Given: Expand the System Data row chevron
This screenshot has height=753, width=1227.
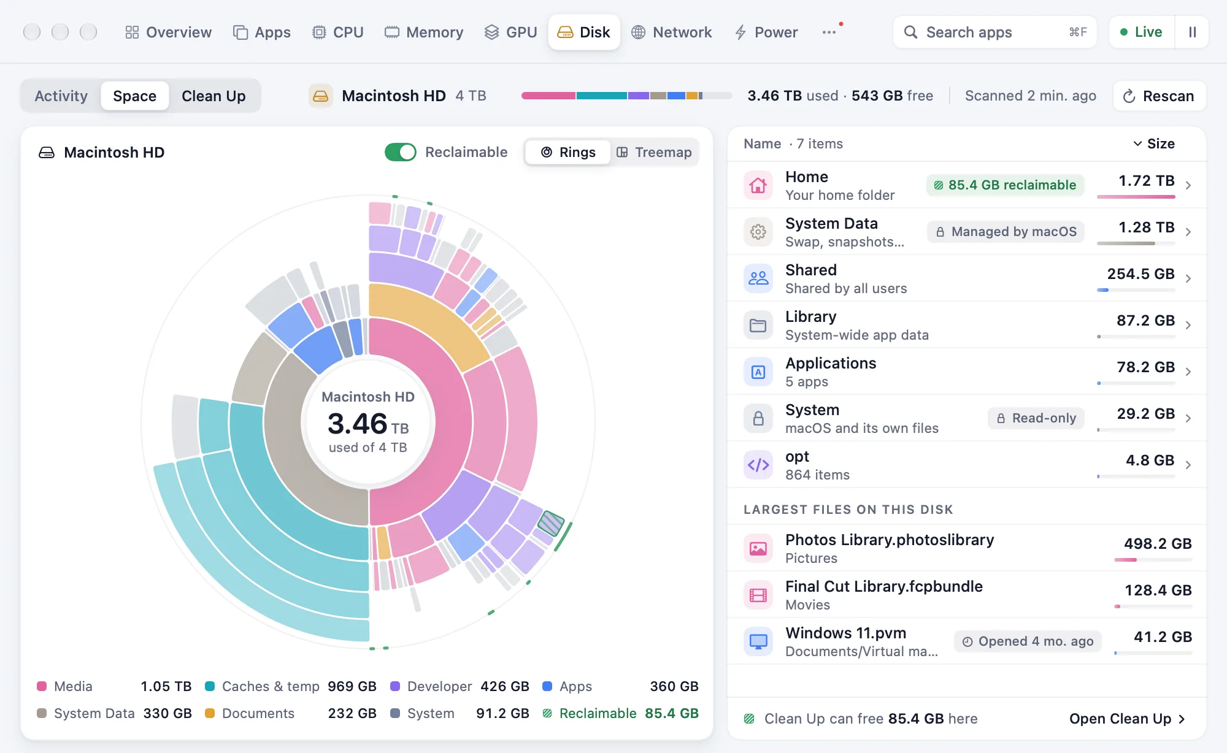Looking at the screenshot, I should coord(1188,232).
